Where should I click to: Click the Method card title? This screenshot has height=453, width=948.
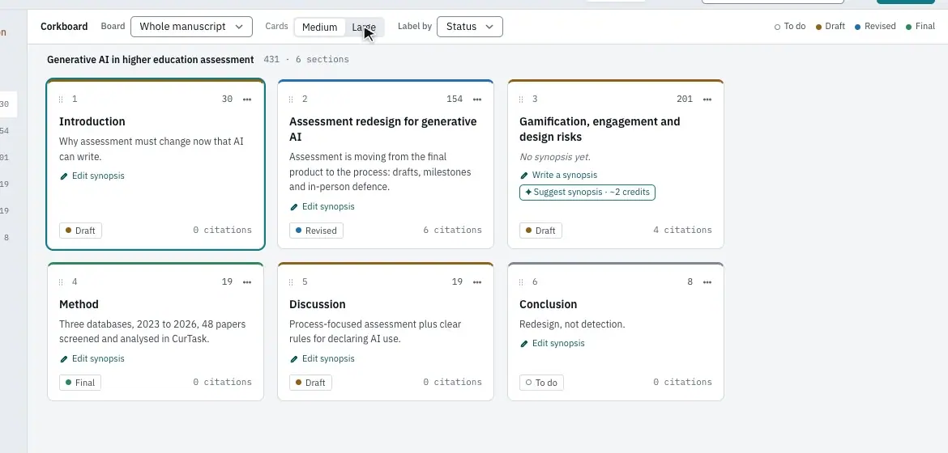coord(79,304)
